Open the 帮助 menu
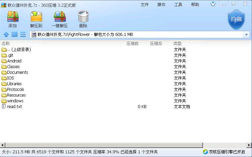The height and width of the screenshot is (157, 252). pos(195,5)
